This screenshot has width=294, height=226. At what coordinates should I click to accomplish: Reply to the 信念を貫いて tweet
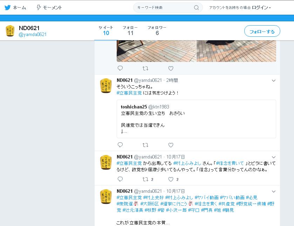tap(120, 179)
